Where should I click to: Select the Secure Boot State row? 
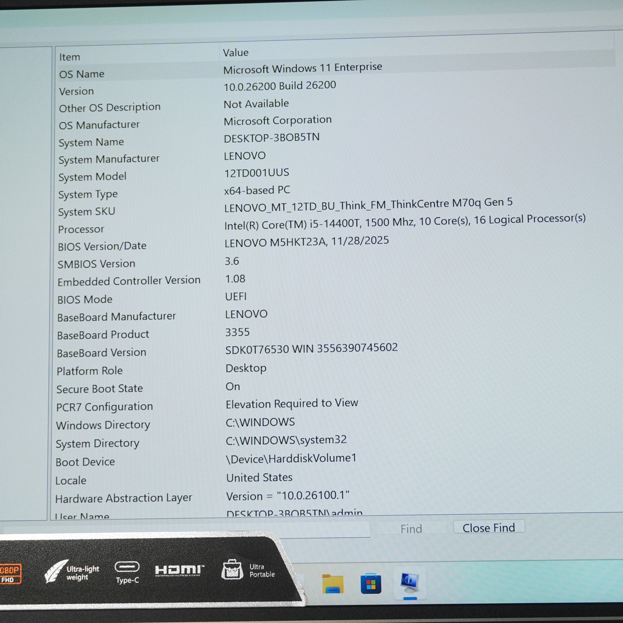pos(100,389)
